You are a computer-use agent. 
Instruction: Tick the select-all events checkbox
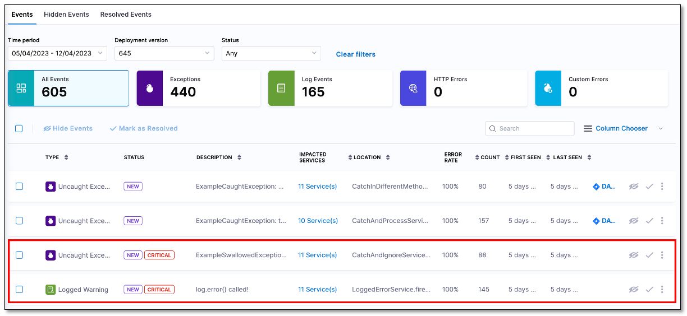pyautogui.click(x=19, y=128)
